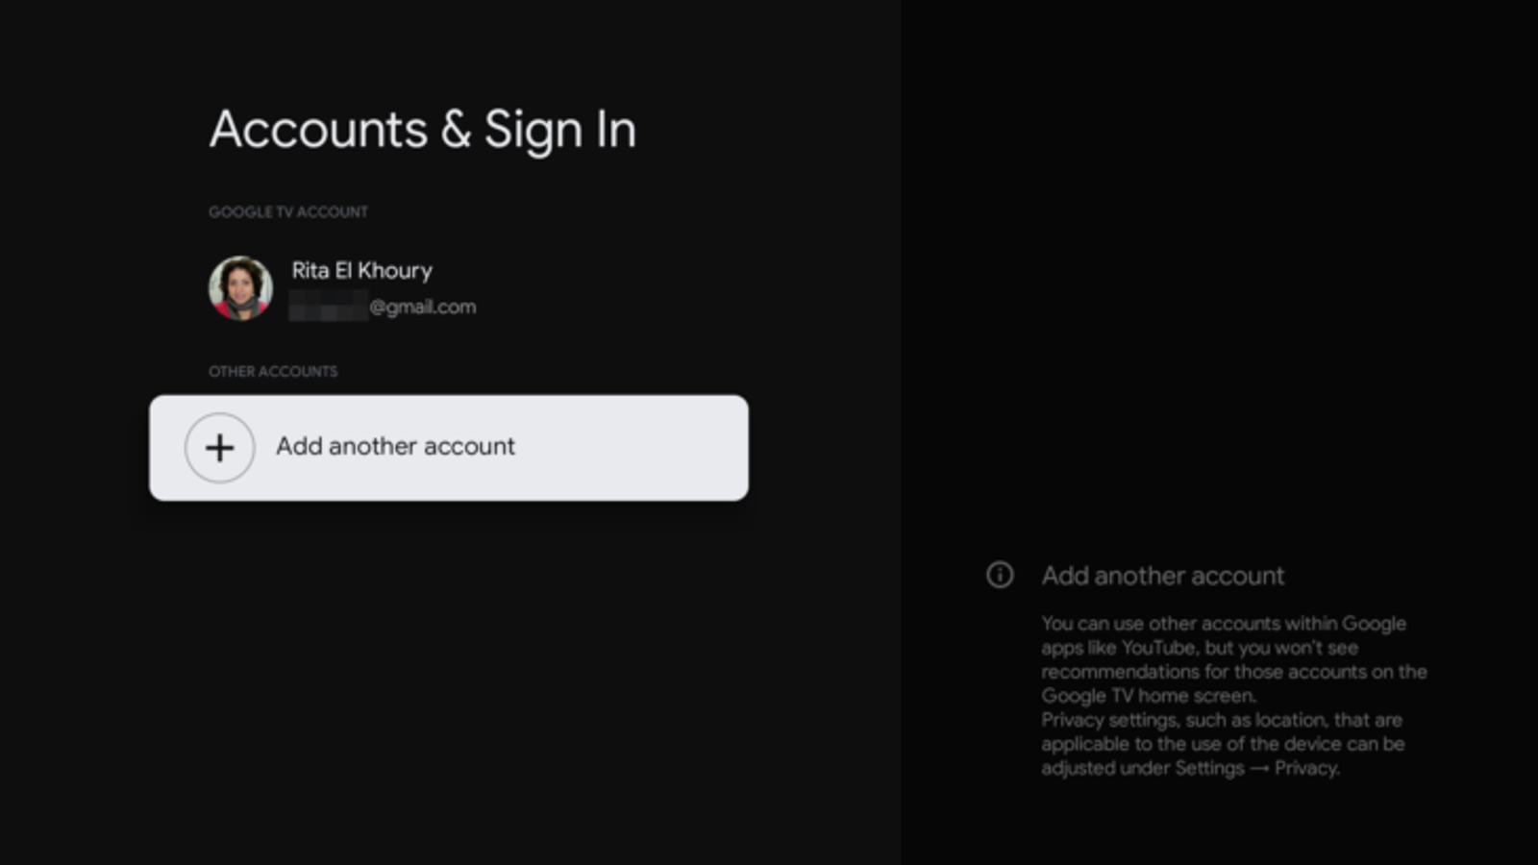Image resolution: width=1538 pixels, height=865 pixels.
Task: Click the info icon in the right panel
Action: coord(1000,575)
